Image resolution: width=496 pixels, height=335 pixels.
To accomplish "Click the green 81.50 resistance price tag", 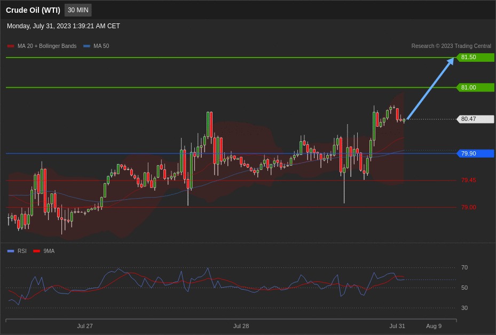I will click(x=475, y=58).
